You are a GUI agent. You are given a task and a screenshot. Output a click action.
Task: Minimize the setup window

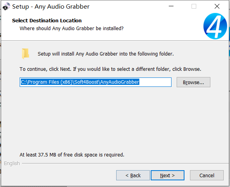pyautogui.click(x=171, y=6)
